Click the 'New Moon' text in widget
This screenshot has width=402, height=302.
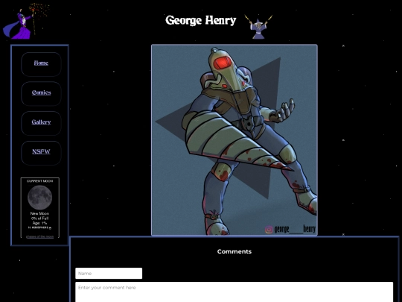coord(39,213)
